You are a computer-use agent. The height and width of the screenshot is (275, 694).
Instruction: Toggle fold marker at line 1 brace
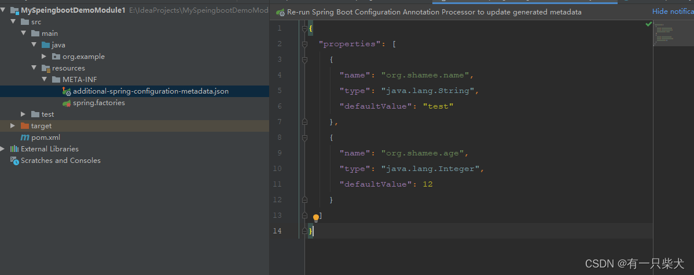pyautogui.click(x=304, y=28)
